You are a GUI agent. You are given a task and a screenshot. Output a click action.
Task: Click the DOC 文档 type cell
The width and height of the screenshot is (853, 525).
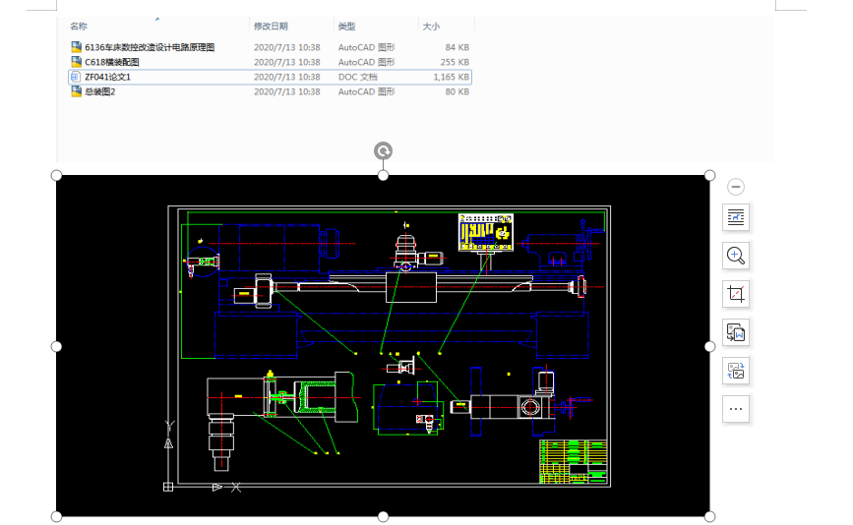point(357,77)
